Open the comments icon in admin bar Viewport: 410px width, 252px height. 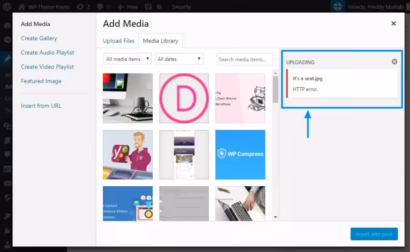pyautogui.click(x=100, y=7)
